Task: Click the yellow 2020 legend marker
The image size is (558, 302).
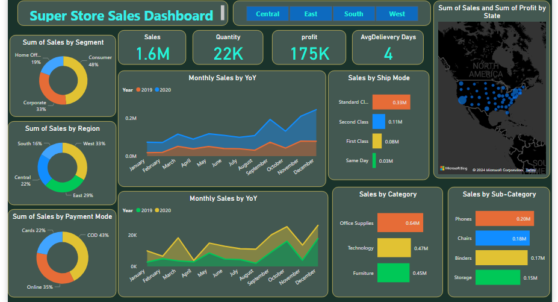Action: point(157,210)
